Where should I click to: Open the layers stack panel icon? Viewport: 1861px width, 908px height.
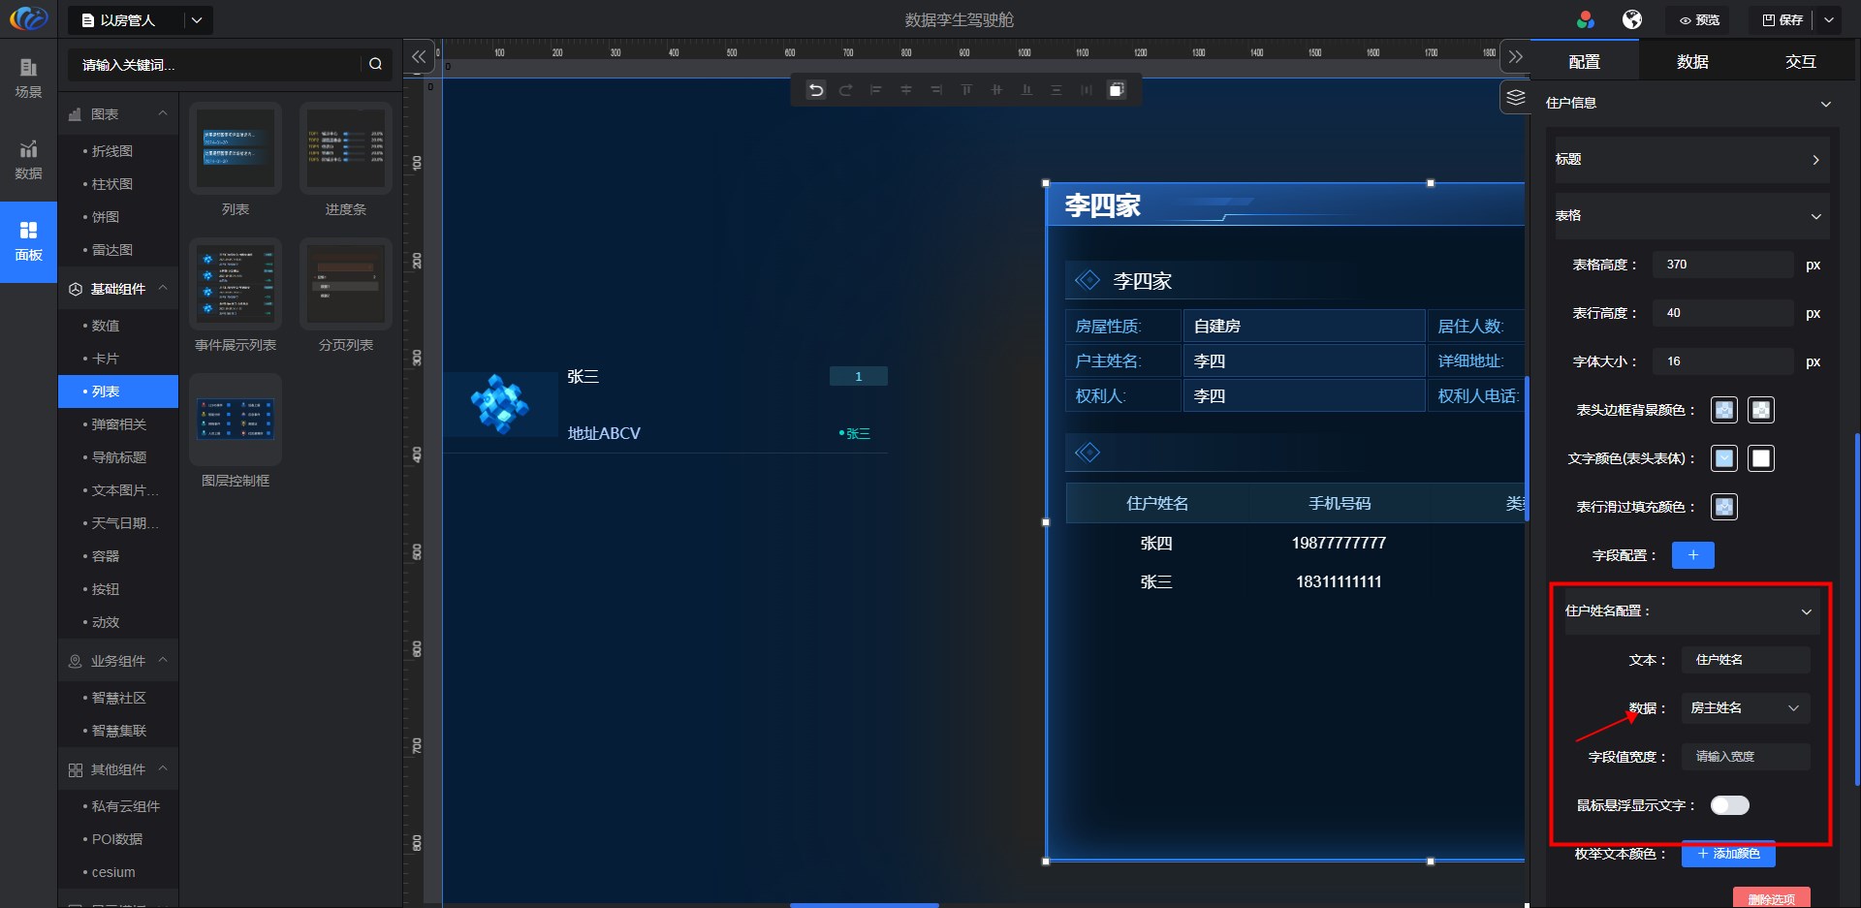[1516, 98]
